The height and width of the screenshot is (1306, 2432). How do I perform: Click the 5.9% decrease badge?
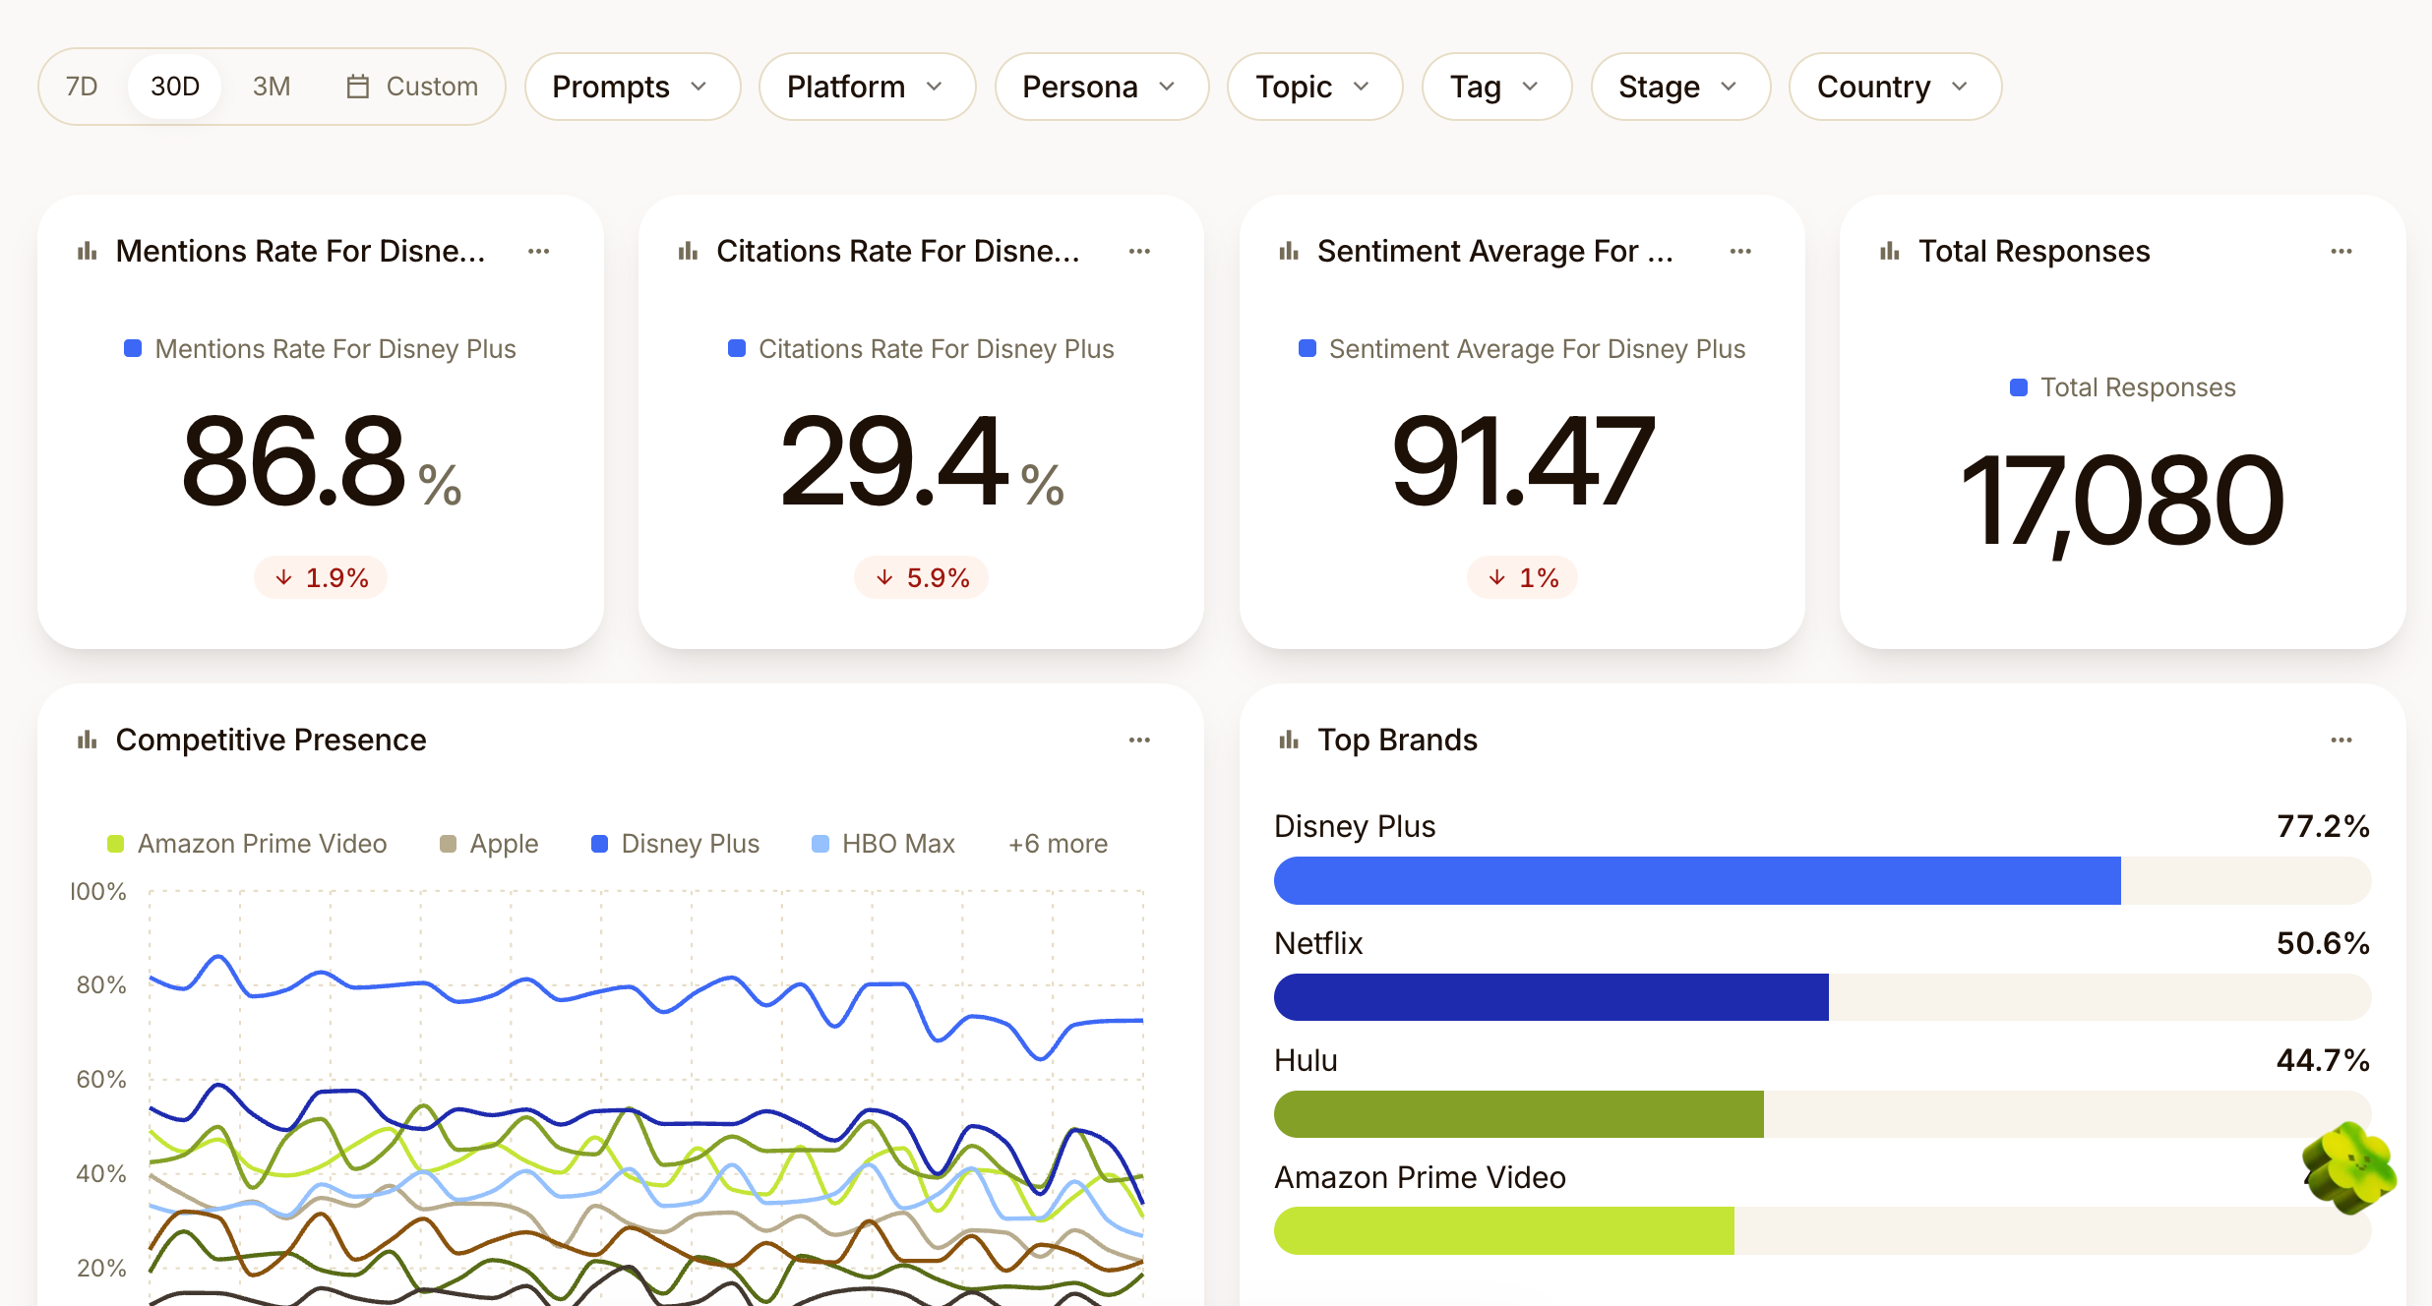click(x=921, y=577)
